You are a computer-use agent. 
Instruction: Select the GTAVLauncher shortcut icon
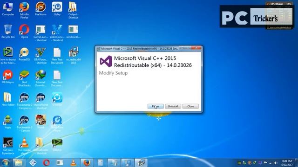pos(41,56)
